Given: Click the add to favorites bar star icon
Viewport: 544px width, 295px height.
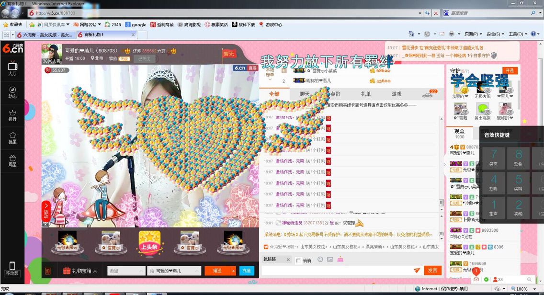Looking at the screenshot, I should click(x=32, y=24).
